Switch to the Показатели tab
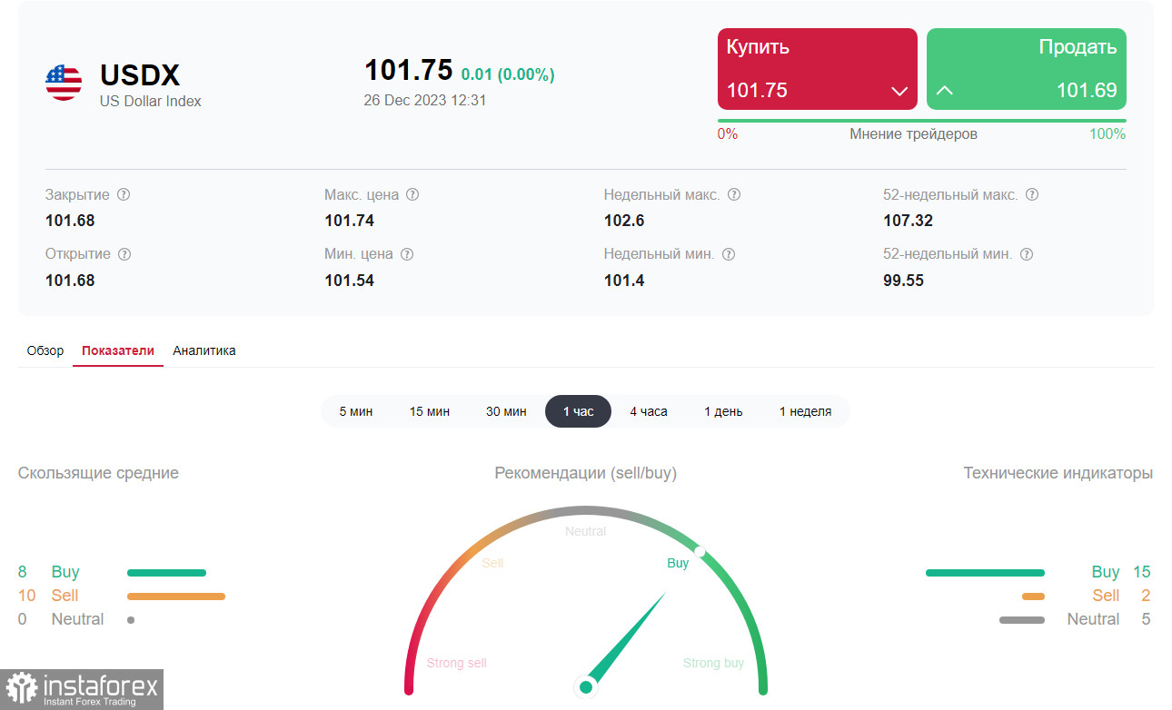Viewport: 1172px width, 710px height. (x=118, y=350)
